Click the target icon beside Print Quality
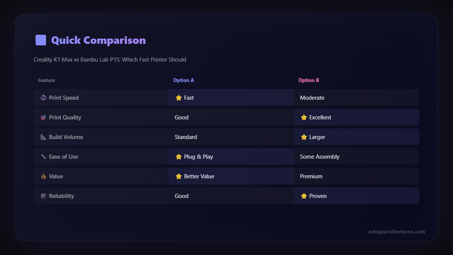This screenshot has height=255, width=453. [43, 117]
